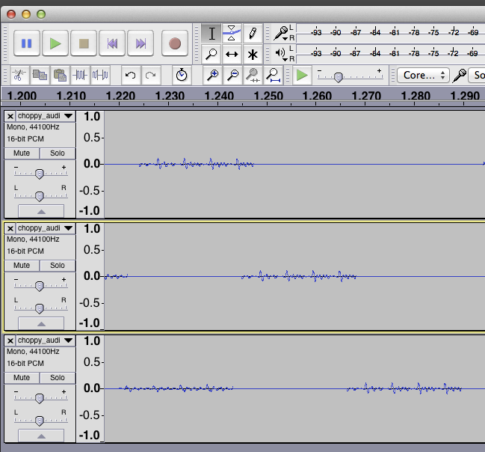Undo the last action
Image resolution: width=485 pixels, height=452 pixels.
(131, 75)
